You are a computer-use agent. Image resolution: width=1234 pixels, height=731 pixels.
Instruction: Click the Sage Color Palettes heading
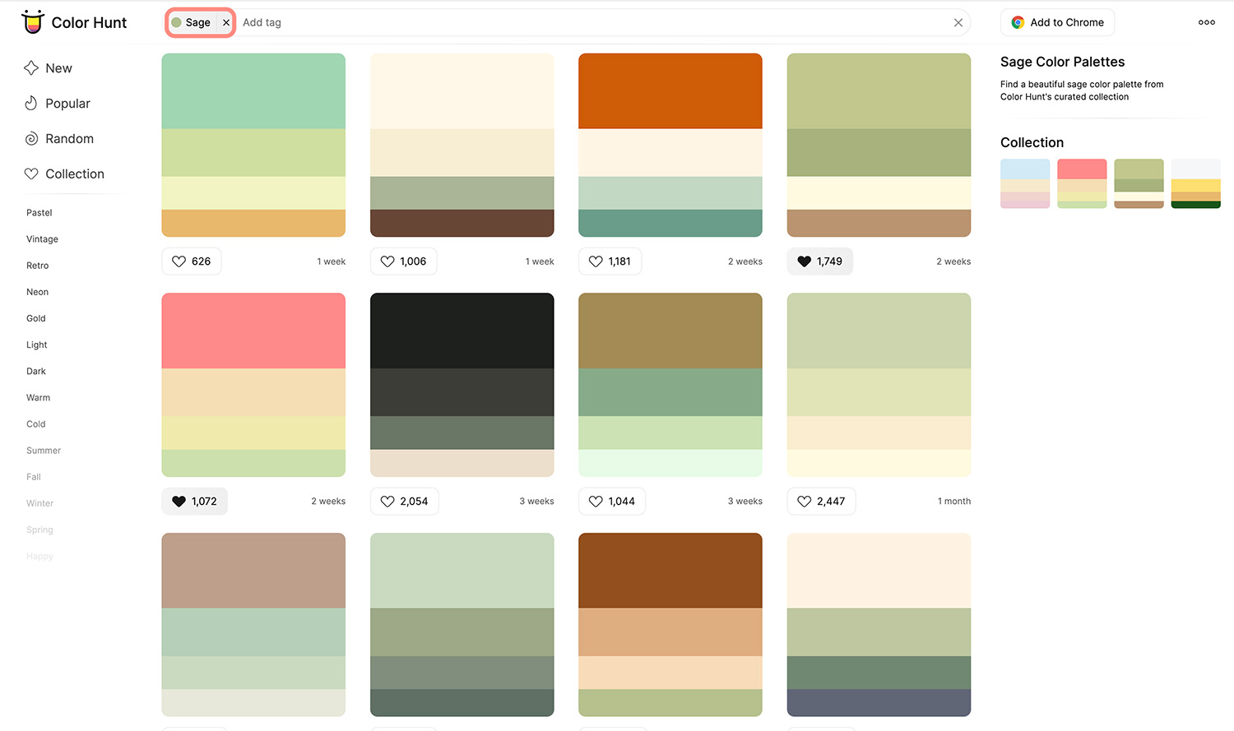coord(1062,62)
